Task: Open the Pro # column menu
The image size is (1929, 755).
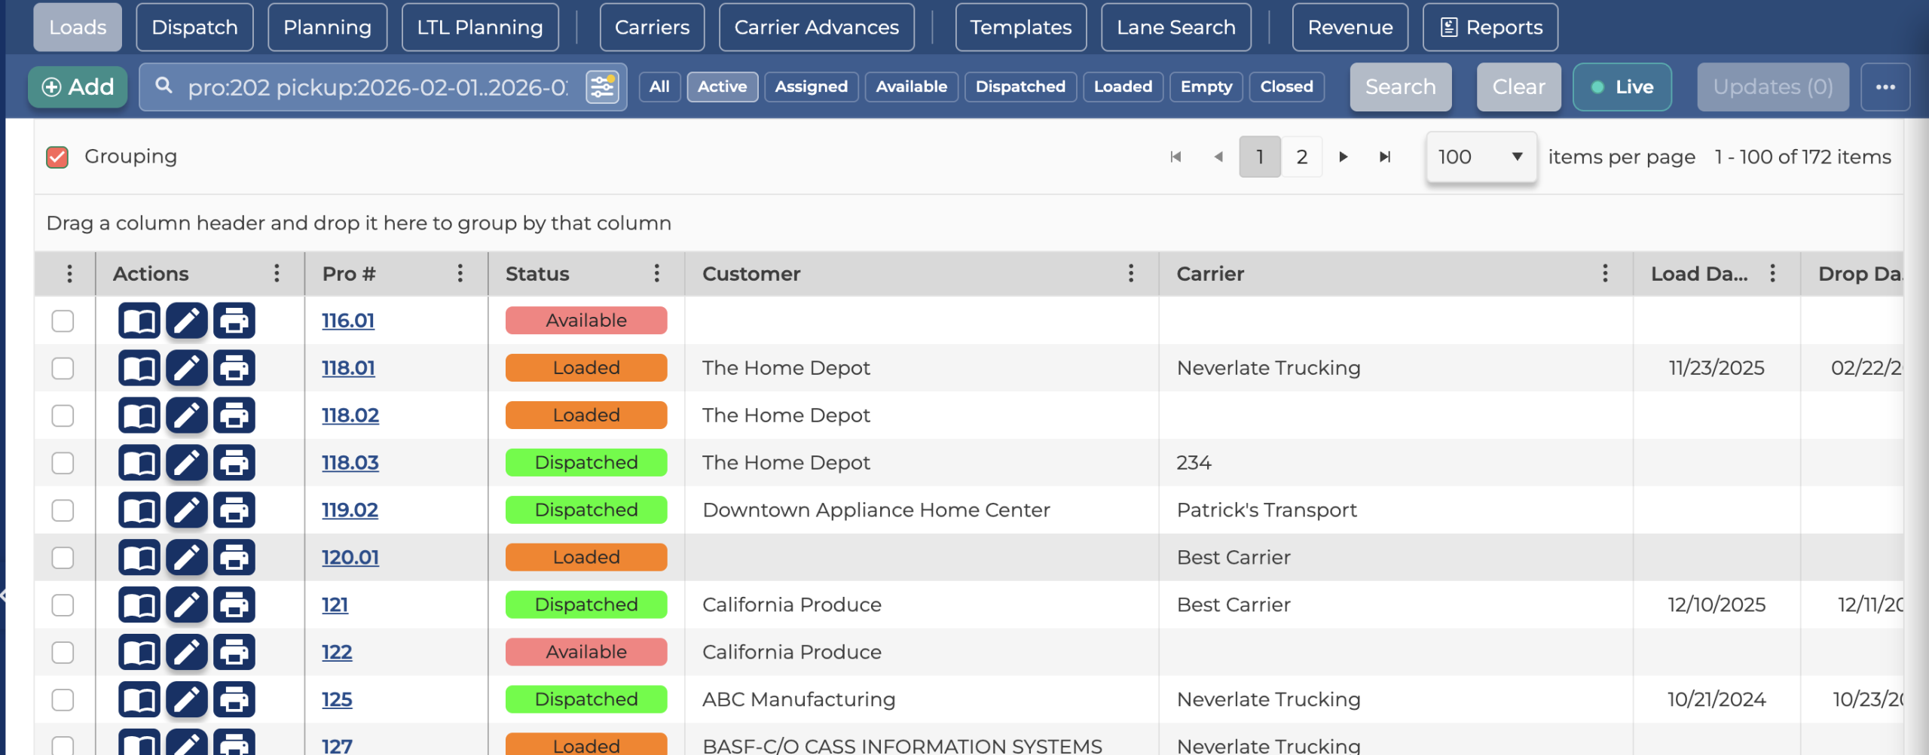Action: point(460,273)
